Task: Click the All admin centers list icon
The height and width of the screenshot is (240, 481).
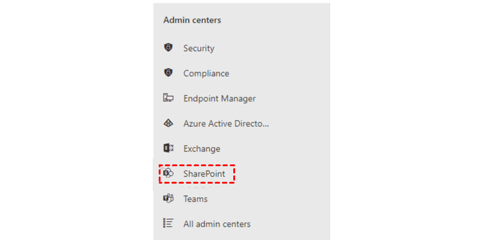Action: [x=168, y=223]
